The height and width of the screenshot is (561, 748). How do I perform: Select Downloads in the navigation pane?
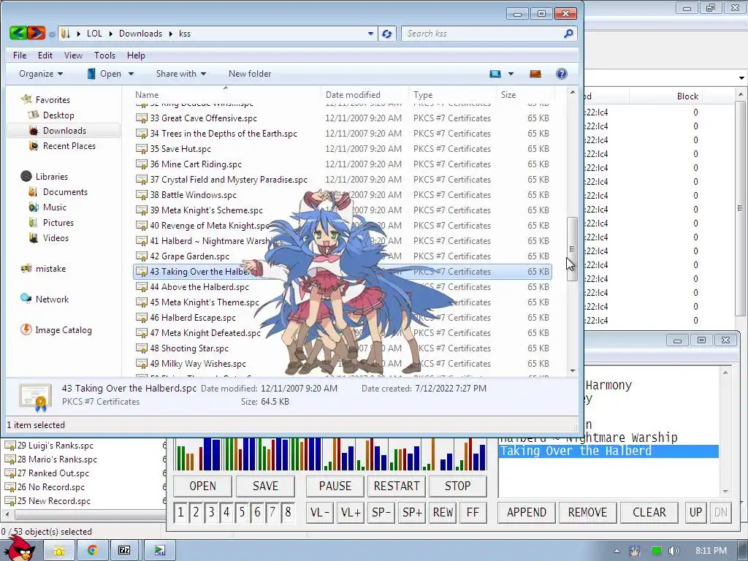pyautogui.click(x=64, y=130)
